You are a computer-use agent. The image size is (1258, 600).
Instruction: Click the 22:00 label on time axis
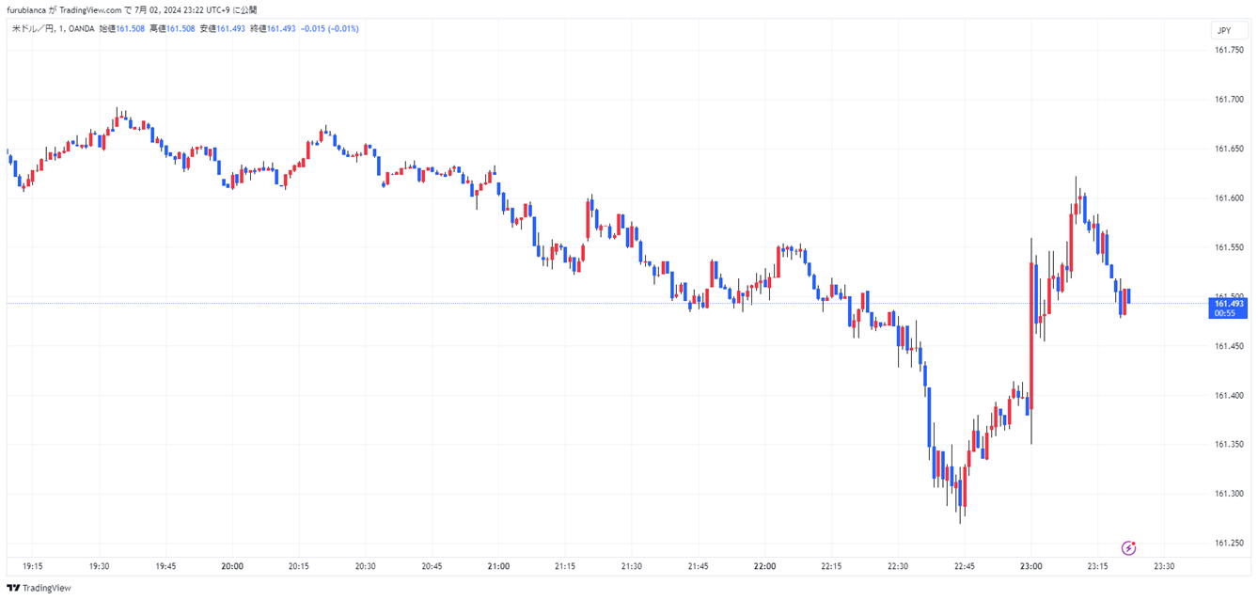coord(764,566)
